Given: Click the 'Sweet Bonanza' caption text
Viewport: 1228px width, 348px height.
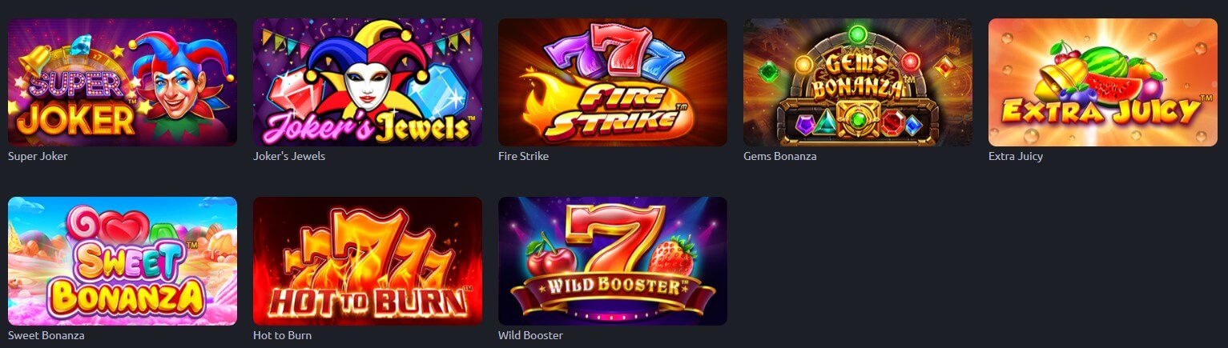Looking at the screenshot, I should [46, 335].
